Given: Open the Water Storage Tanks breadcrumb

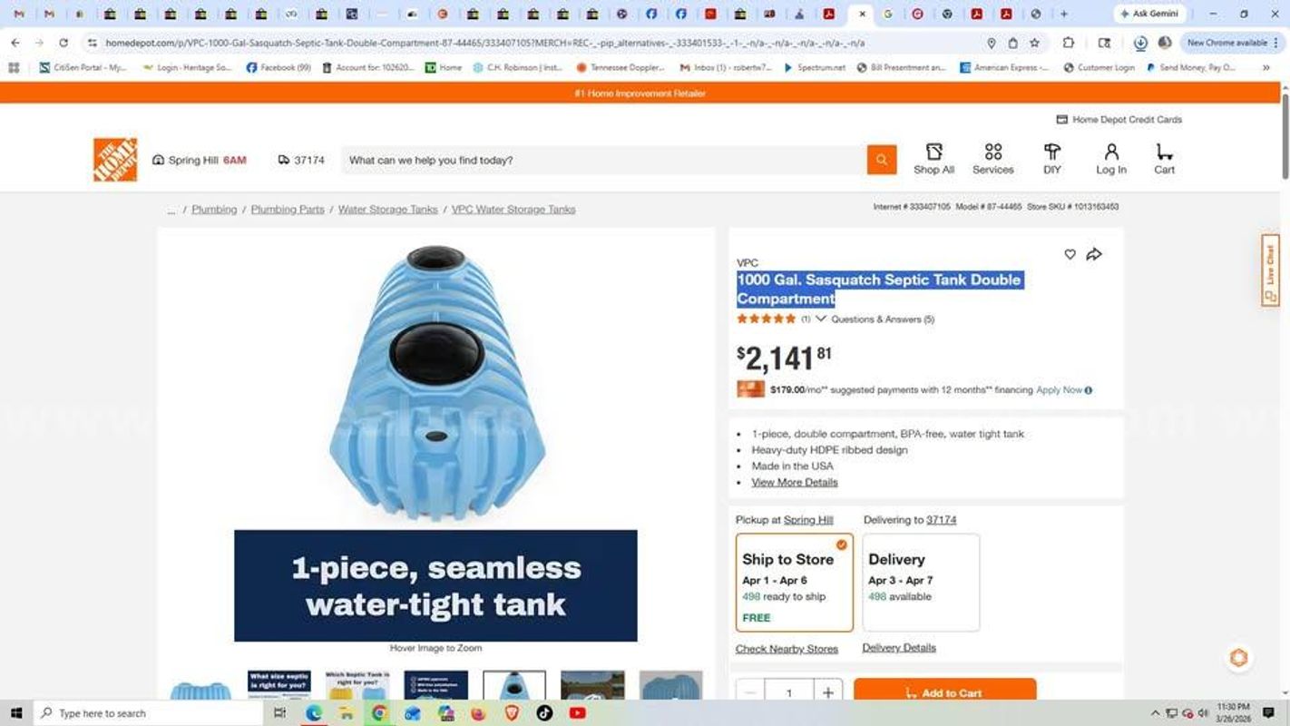Looking at the screenshot, I should pyautogui.click(x=388, y=210).
